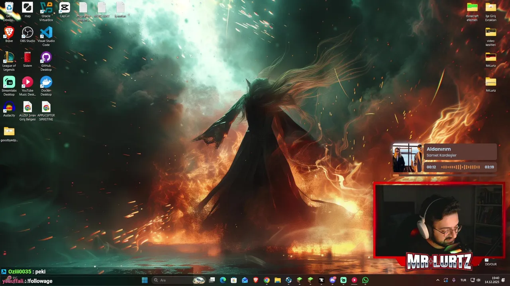
Task: Open Outlook mail from the taskbar
Action: click(245, 280)
